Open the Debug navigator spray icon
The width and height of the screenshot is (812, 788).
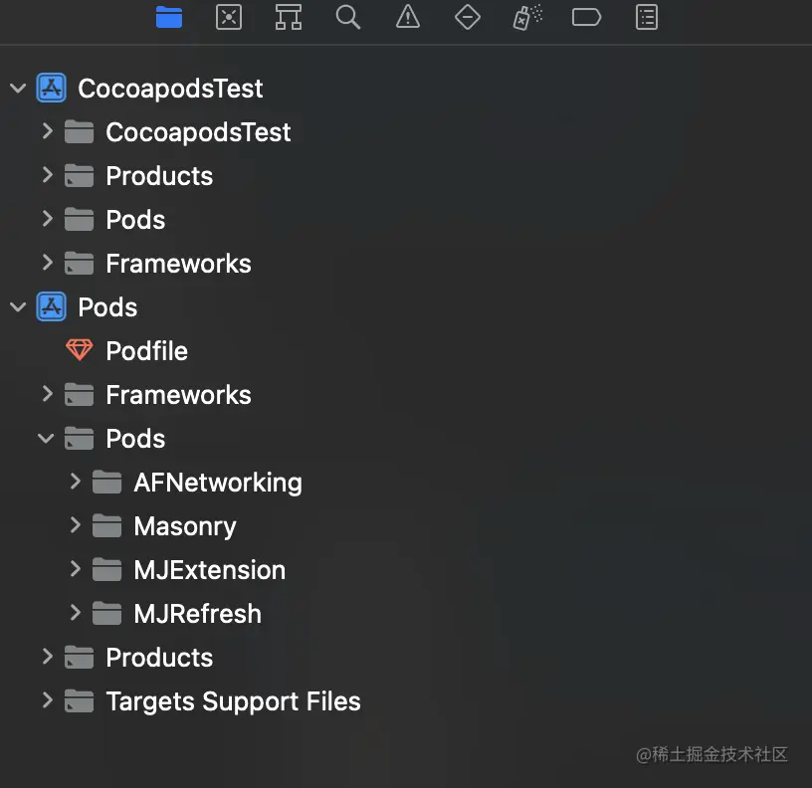(527, 17)
